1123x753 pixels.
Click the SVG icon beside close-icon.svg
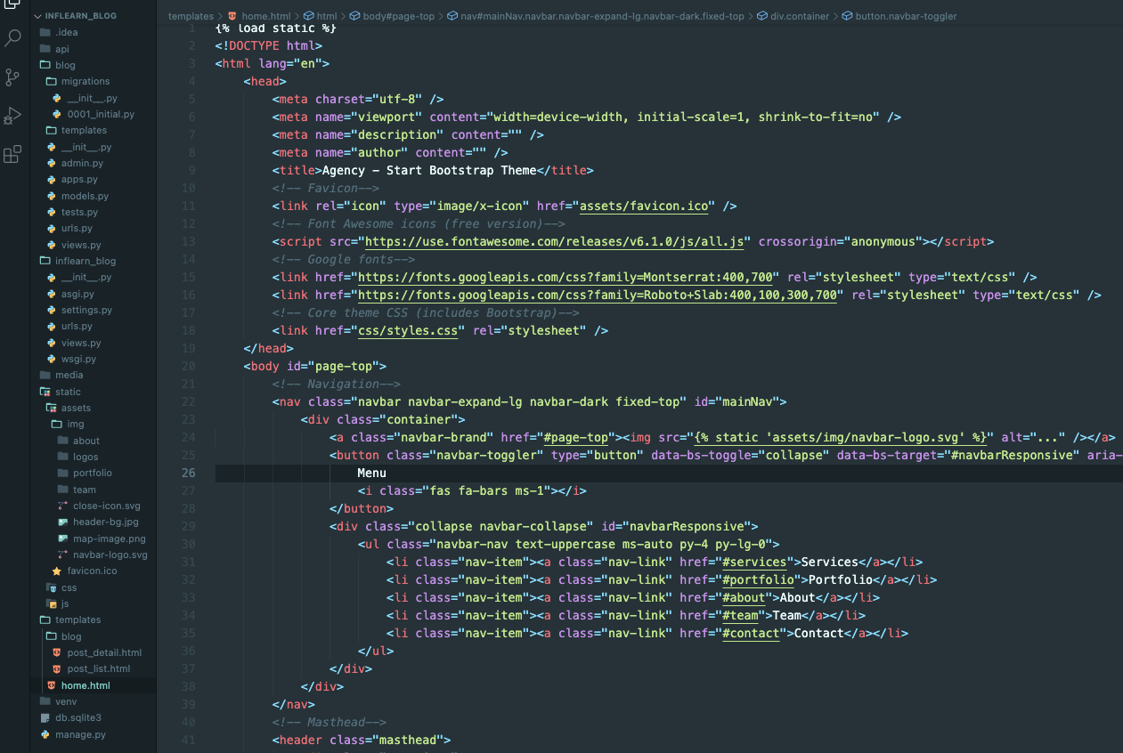tap(63, 506)
